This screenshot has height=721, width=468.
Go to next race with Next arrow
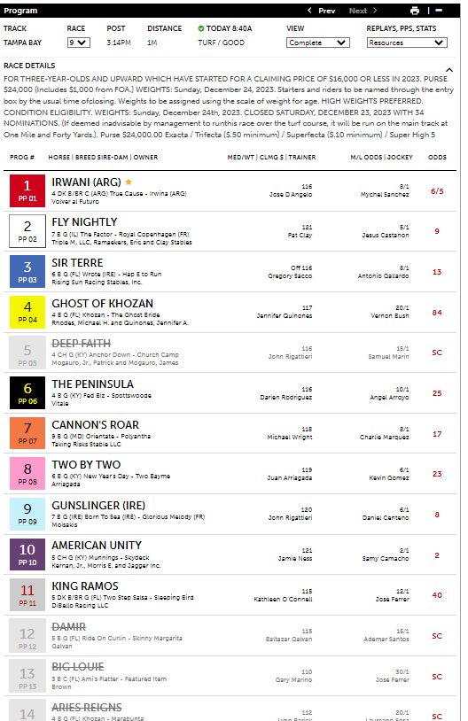tap(375, 10)
